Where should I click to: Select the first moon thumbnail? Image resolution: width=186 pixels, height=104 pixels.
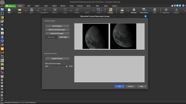[x=96, y=36]
